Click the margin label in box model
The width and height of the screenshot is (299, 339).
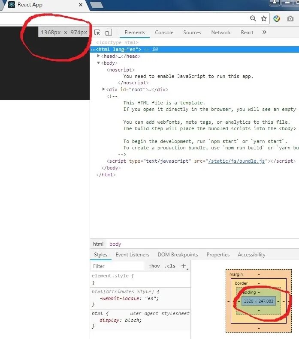pyautogui.click(x=236, y=274)
